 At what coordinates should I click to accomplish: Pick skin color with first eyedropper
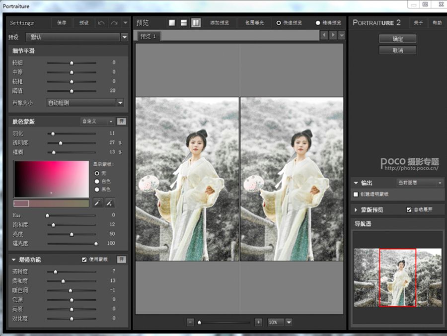coord(97,202)
